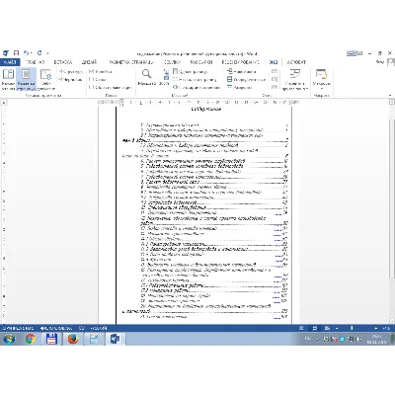Image resolution: width=395 pixels, height=395 pixels.
Task: Redo action in Quick Access toolbar
Action: (x=39, y=53)
